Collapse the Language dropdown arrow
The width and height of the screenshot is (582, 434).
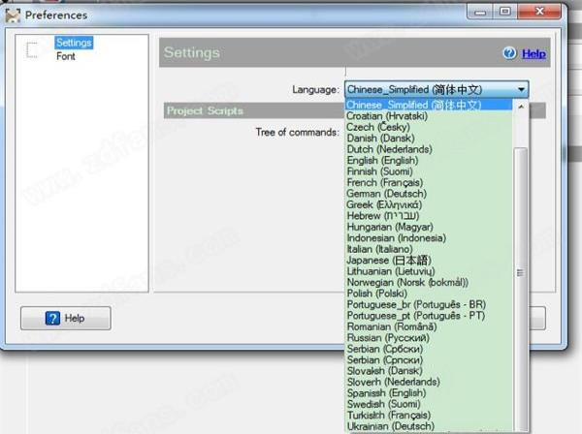(523, 89)
